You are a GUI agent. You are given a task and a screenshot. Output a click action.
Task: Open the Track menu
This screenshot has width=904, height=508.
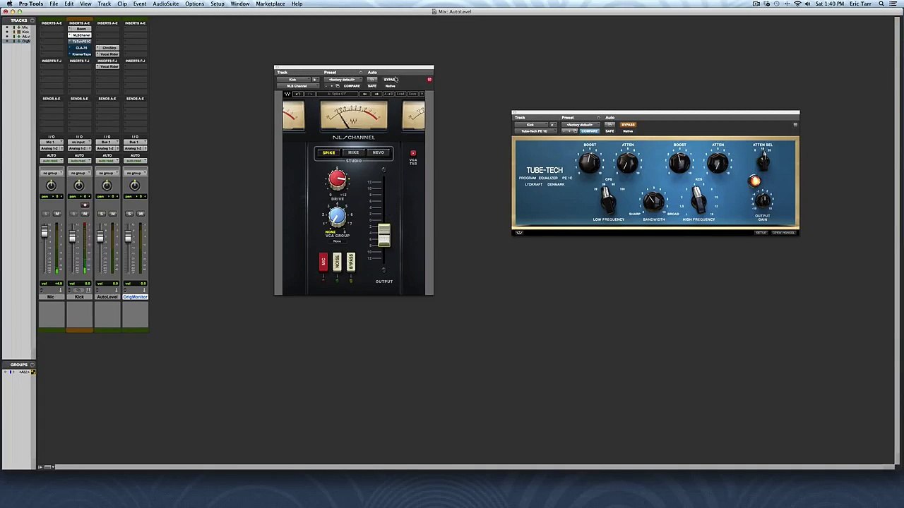click(104, 4)
